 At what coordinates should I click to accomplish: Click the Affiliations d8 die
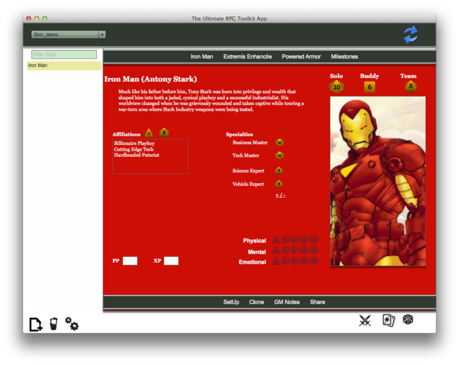164,133
